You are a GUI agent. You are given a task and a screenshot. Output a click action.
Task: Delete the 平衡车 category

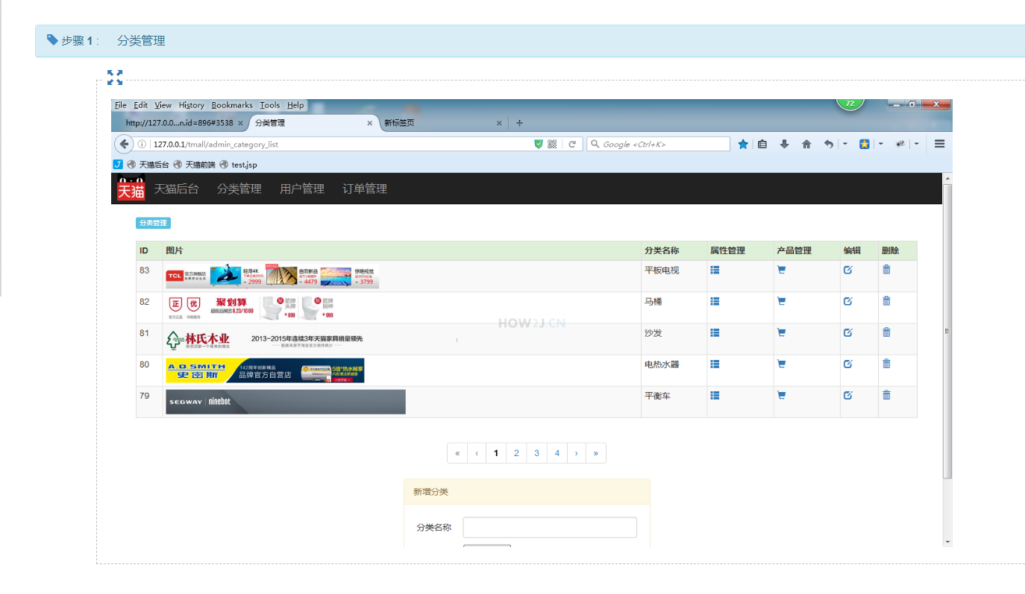click(886, 394)
